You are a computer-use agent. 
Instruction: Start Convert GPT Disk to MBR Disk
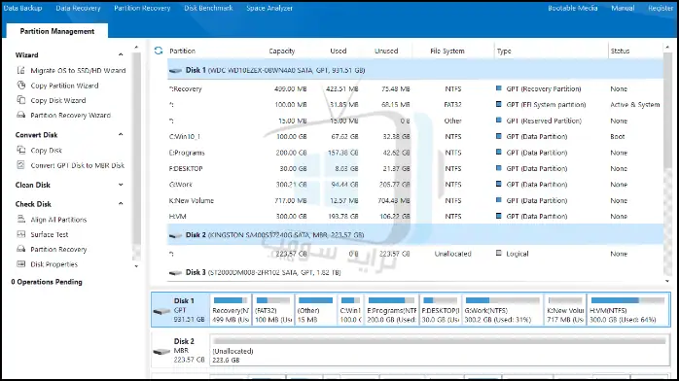pos(78,165)
